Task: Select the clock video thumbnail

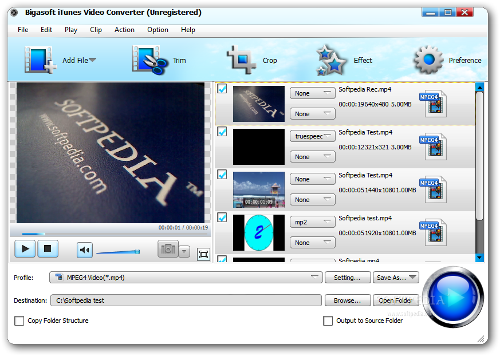Action: tap(259, 232)
